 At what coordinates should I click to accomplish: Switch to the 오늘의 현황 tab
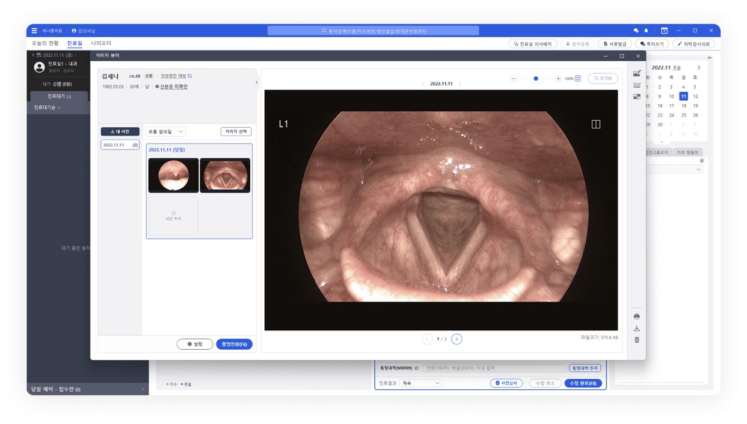pos(45,43)
